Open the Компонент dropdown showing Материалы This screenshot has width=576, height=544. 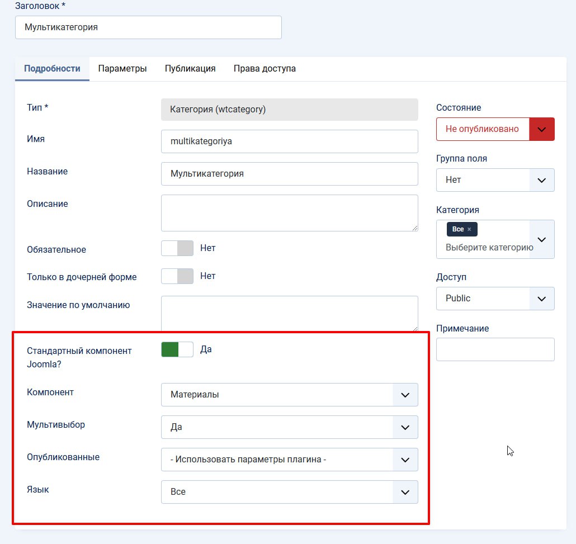click(x=290, y=395)
